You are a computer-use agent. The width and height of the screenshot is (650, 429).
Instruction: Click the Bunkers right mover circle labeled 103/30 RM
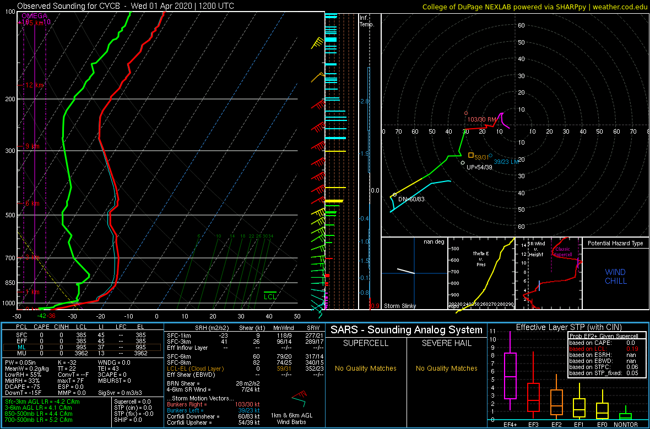[x=466, y=113]
